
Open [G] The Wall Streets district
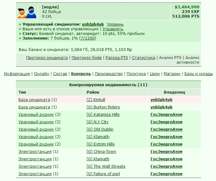click(x=106, y=166)
